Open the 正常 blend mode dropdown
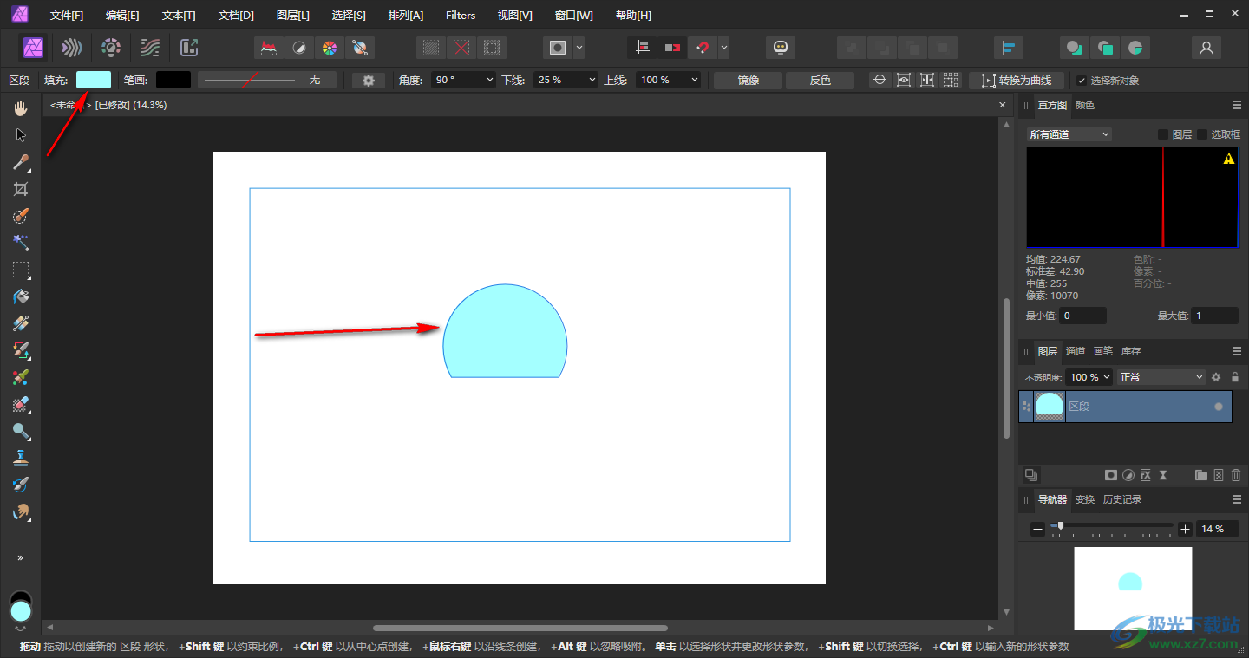The width and height of the screenshot is (1249, 658). pyautogui.click(x=1161, y=377)
